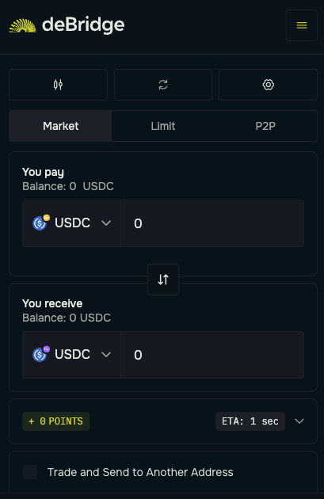Viewport: 324px width, 499px height.
Task: Click the deBridge sunburst logo
Action: 23,25
